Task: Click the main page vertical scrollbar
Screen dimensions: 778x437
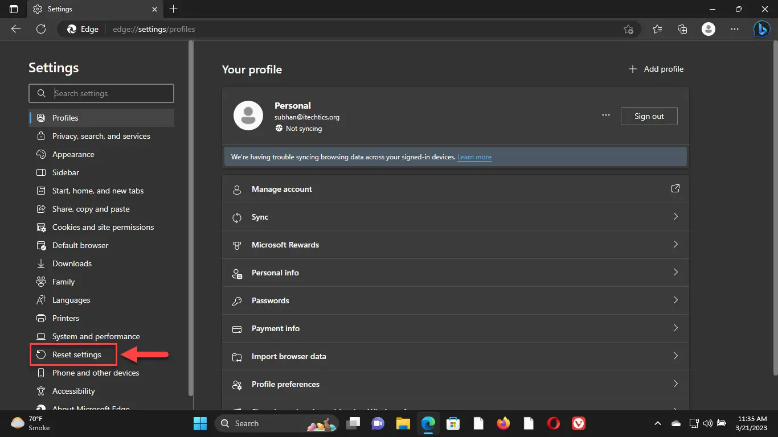Action: point(775,208)
